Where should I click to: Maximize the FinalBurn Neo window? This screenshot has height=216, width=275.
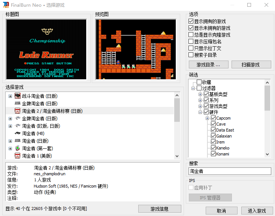click(249, 5)
